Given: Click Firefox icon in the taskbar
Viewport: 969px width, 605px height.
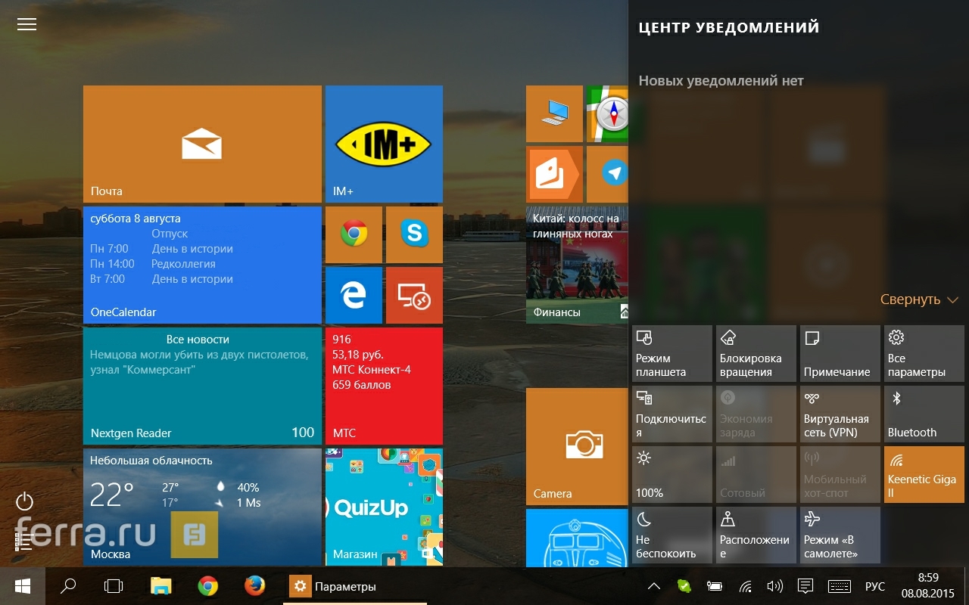Looking at the screenshot, I should click(x=255, y=586).
